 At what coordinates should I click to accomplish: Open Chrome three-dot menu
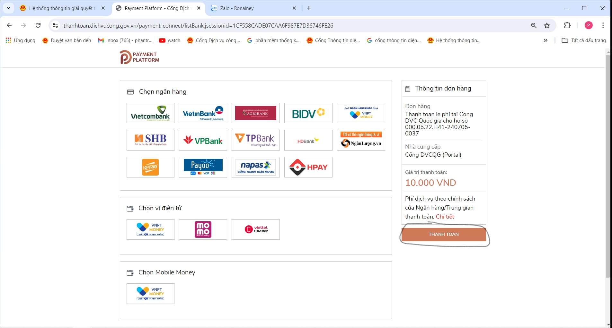[x=603, y=25]
